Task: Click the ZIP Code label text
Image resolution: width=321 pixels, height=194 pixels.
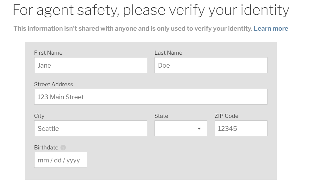Action: pyautogui.click(x=226, y=116)
